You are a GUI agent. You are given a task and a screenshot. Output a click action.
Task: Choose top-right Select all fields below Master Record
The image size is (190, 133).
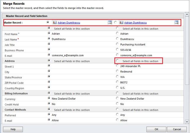pyautogui.click(x=117, y=28)
